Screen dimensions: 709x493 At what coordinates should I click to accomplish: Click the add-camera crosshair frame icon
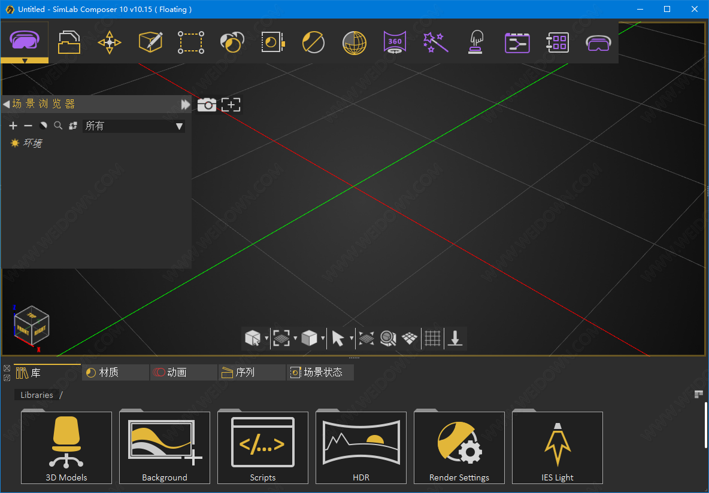pos(231,105)
